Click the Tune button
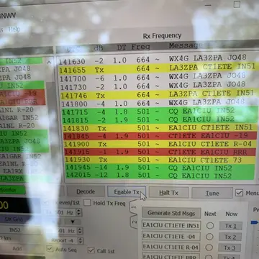The image size is (259, 259). click(212, 193)
